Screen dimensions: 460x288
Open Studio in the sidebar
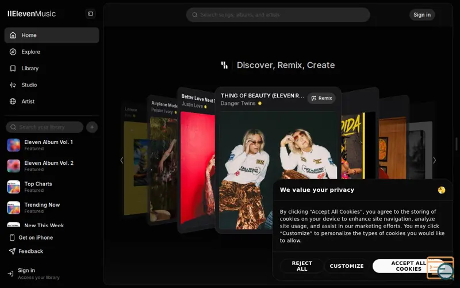click(52, 85)
